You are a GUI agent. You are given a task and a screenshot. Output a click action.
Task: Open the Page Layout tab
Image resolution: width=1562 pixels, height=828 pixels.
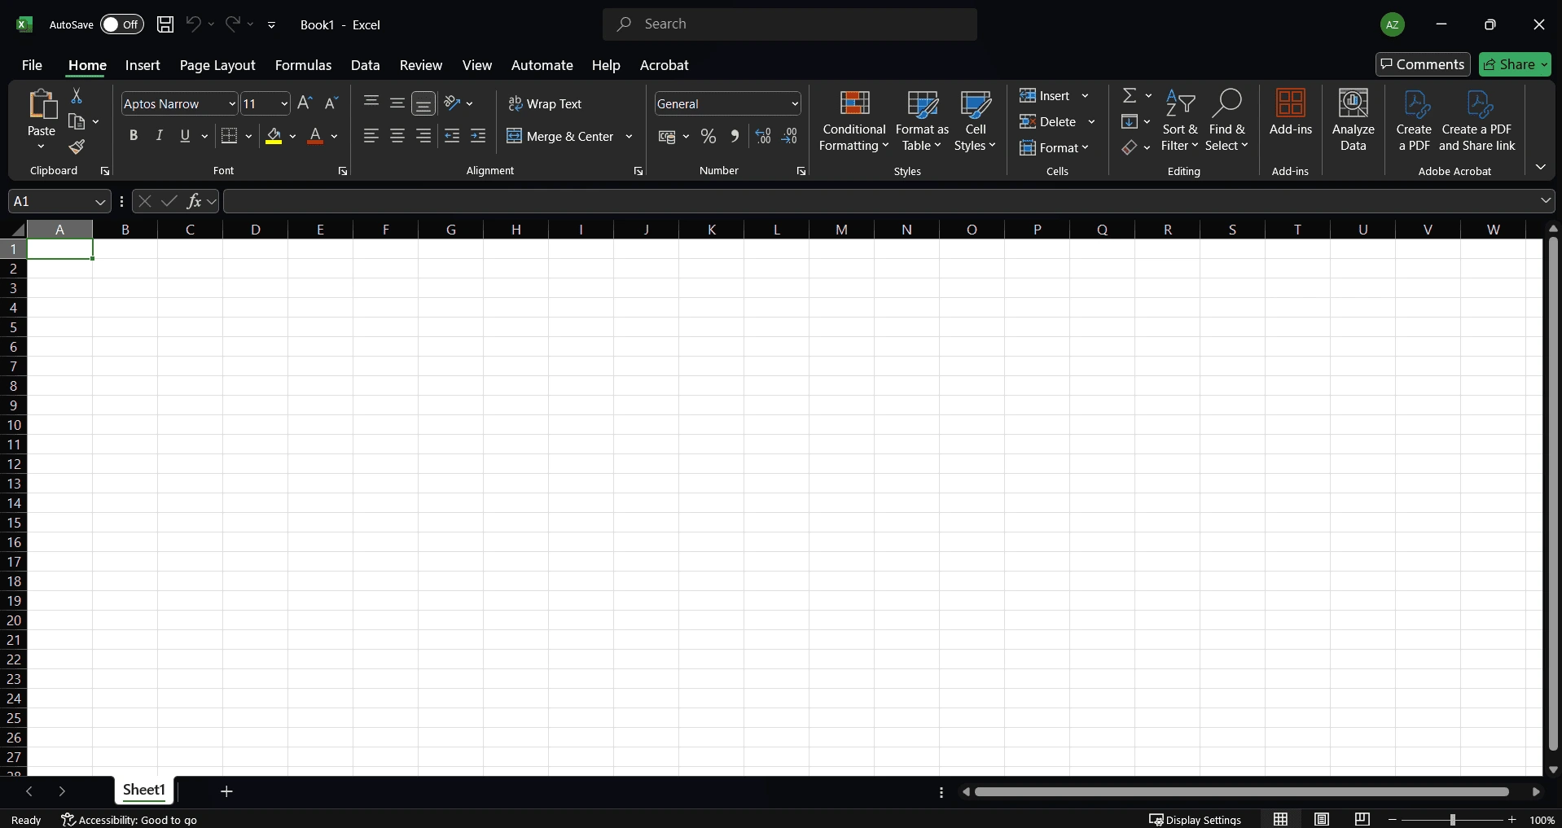tap(217, 65)
